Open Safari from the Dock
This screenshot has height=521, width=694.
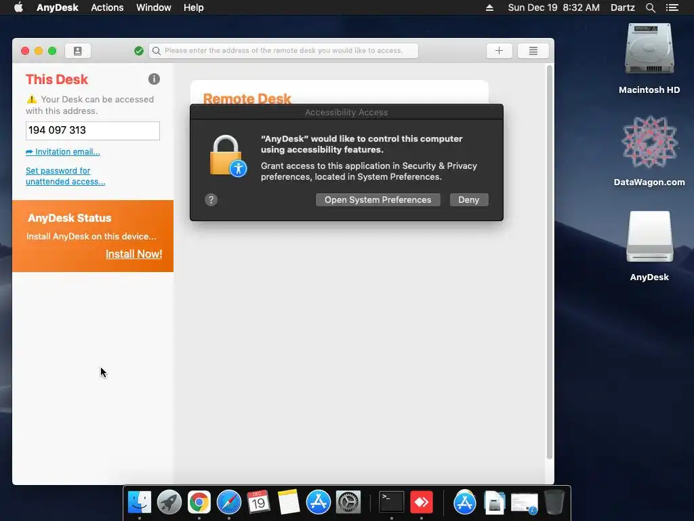point(229,503)
